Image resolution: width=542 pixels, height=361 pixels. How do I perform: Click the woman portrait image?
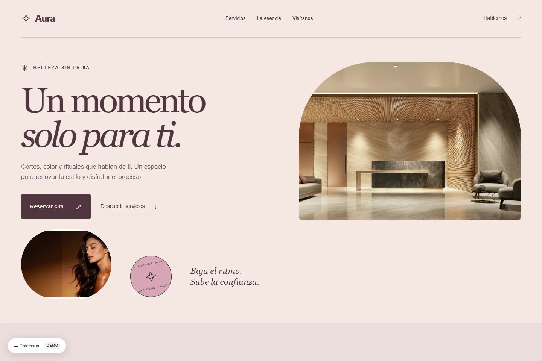[x=66, y=264]
